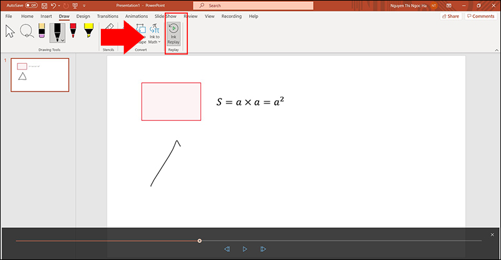Save the presentation with the disk icon
This screenshot has width=501, height=260.
[44, 6]
